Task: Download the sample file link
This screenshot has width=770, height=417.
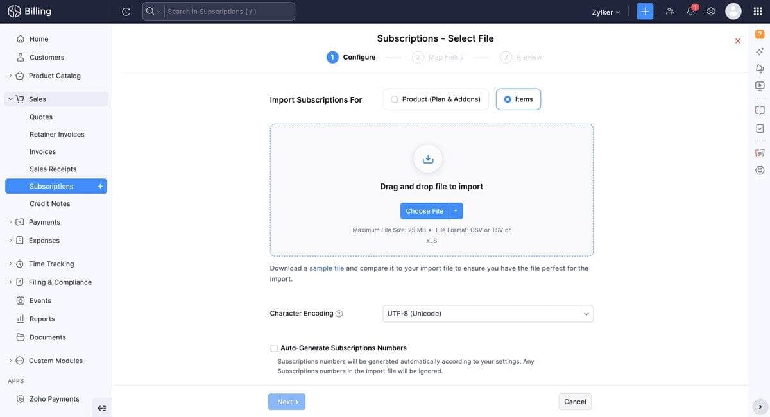Action: point(327,268)
